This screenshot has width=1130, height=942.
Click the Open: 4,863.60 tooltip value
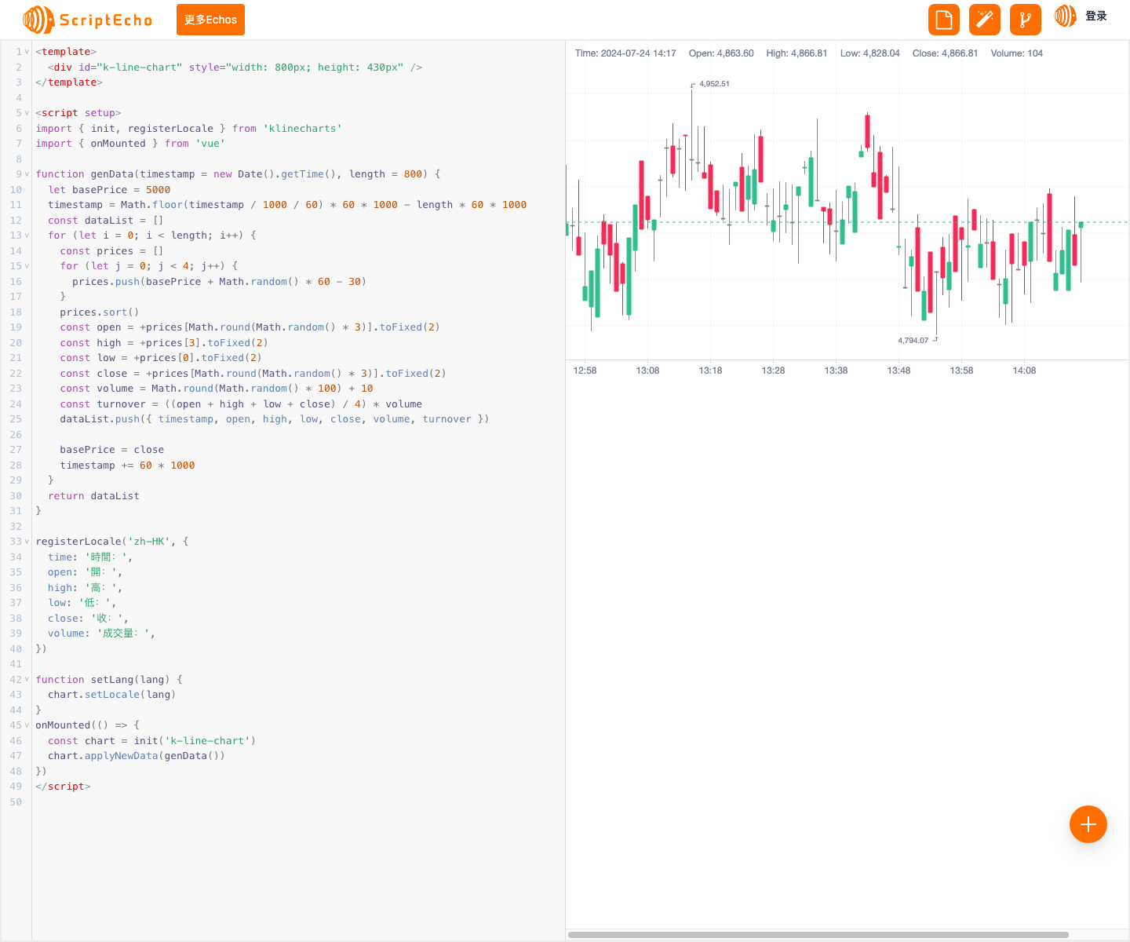pyautogui.click(x=721, y=53)
